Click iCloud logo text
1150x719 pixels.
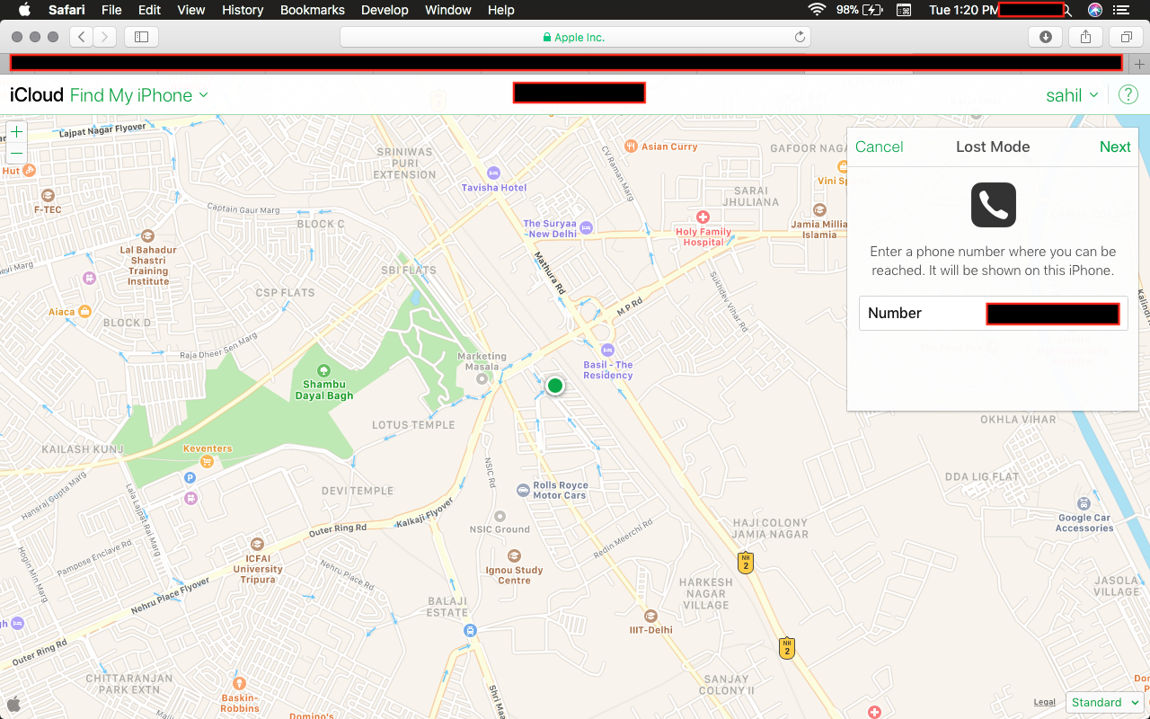pos(37,95)
